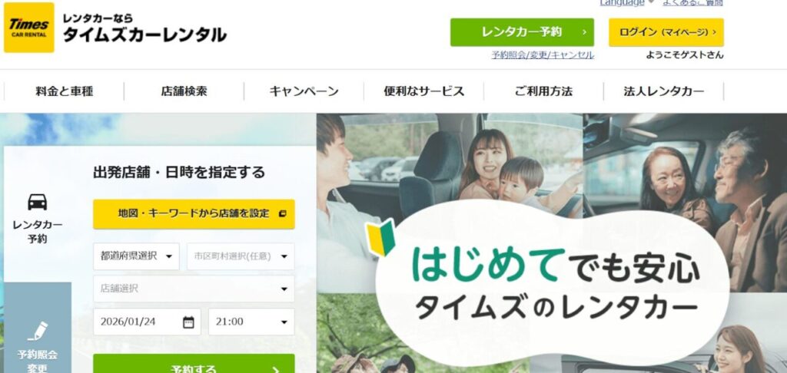Open the calendar icon in the date field

188,322
